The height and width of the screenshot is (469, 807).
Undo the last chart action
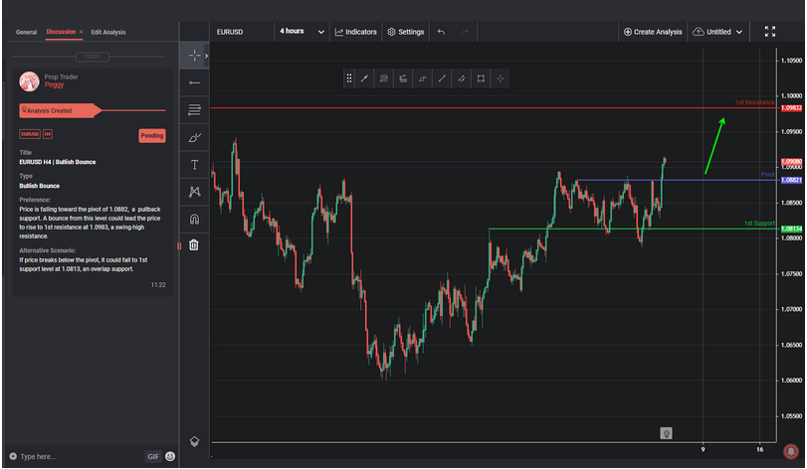pos(441,32)
